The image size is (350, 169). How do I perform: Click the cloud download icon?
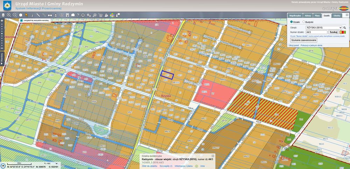pyautogui.click(x=83, y=15)
